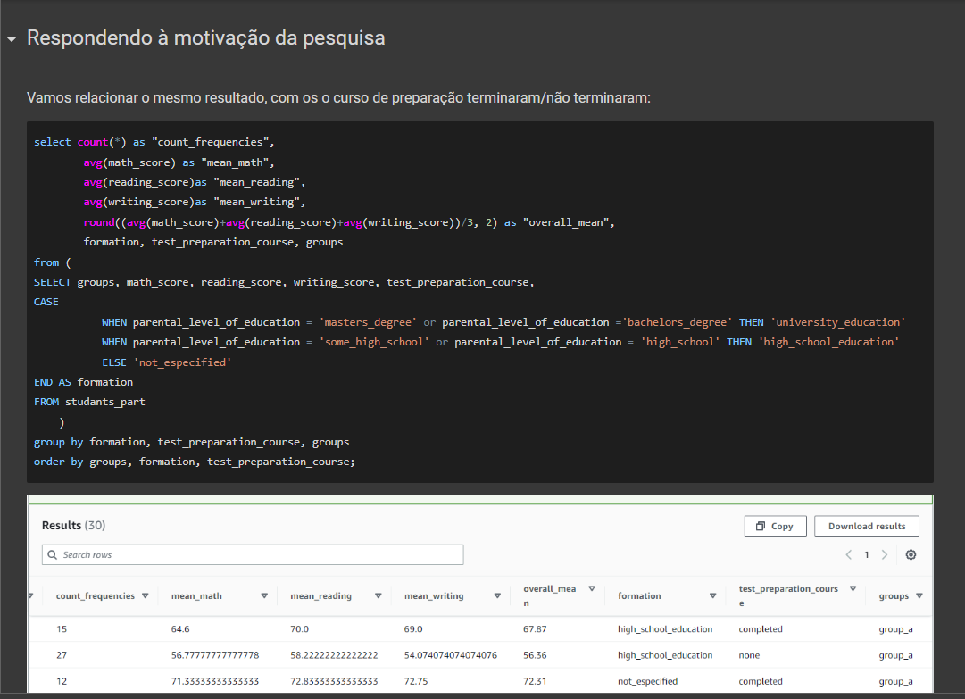Image resolution: width=965 pixels, height=699 pixels.
Task: Select count cell with value 12
Action: [x=62, y=681]
